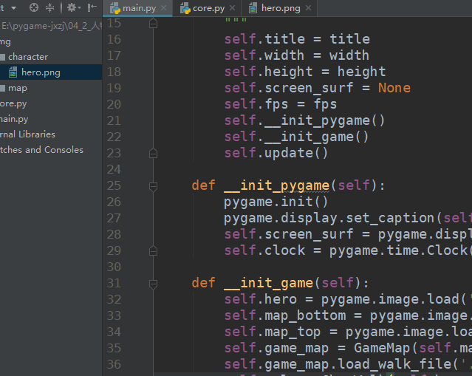The width and height of the screenshot is (472, 376).
Task: Open the map folder in tree
Action: [18, 88]
